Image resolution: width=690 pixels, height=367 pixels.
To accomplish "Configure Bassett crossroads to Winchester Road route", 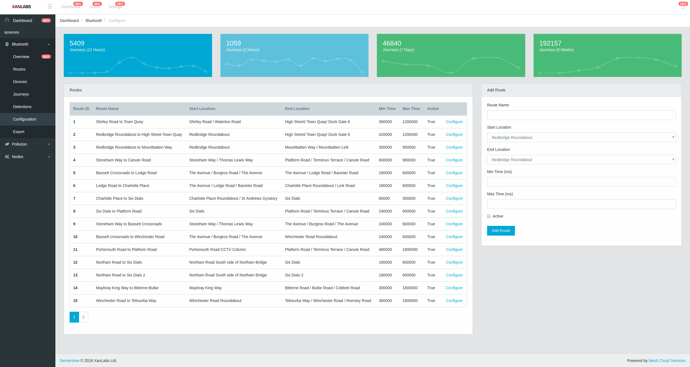I will click(454, 237).
